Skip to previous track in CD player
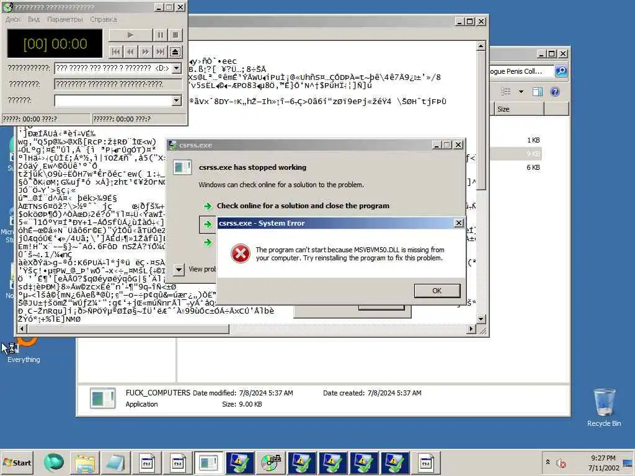The image size is (635, 476). click(116, 51)
